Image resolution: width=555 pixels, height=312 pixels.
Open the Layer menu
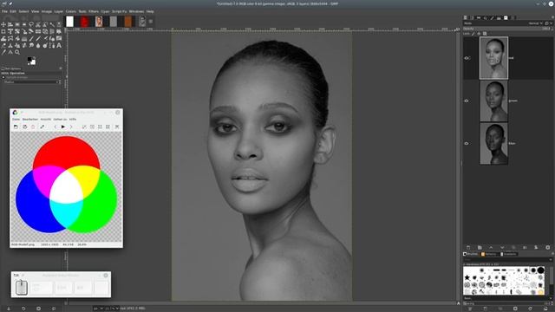point(59,11)
